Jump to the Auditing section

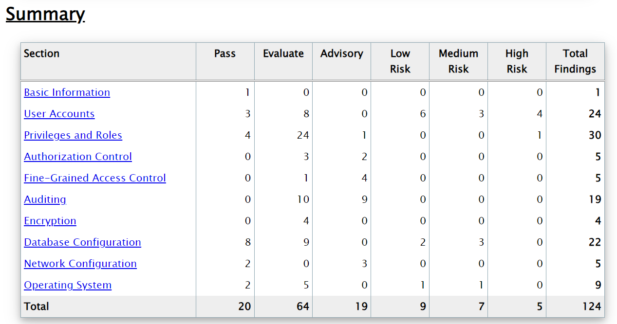tap(45, 199)
